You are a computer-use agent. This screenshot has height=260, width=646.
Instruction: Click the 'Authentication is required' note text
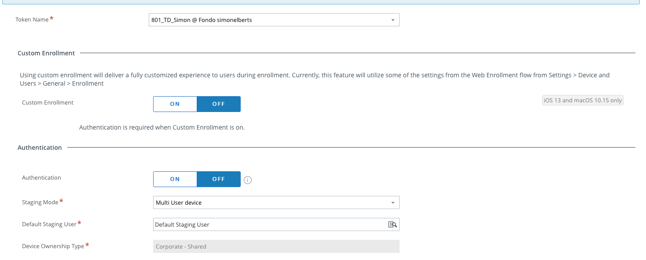[161, 128]
